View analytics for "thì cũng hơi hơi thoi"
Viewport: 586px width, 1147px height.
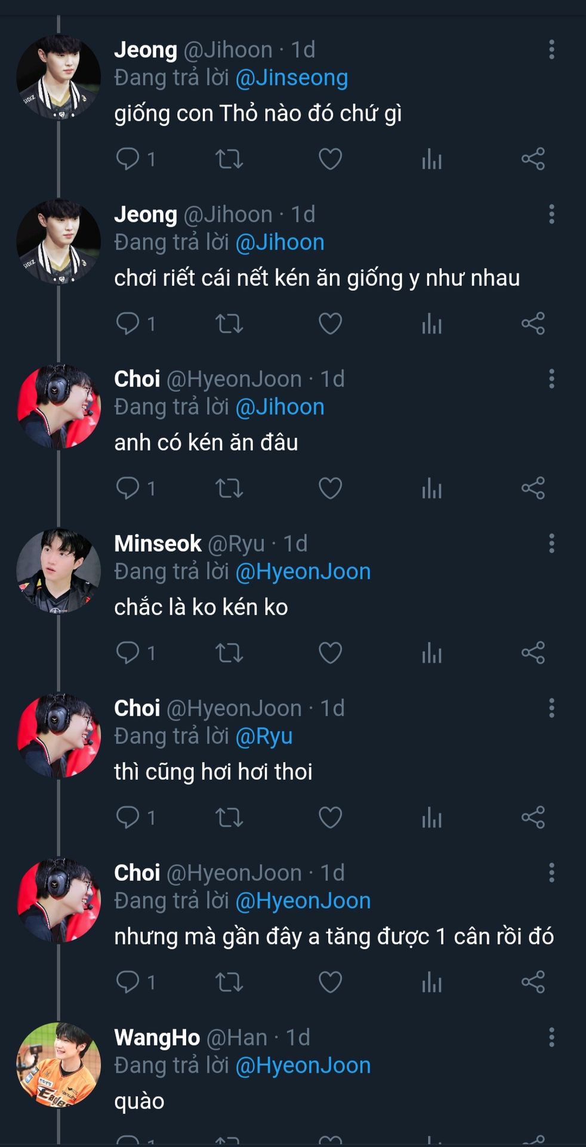point(431,817)
